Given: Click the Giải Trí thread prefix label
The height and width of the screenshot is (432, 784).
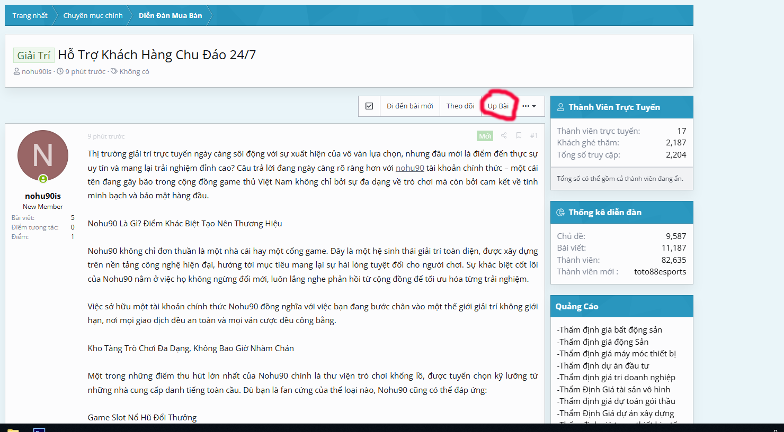Looking at the screenshot, I should click(x=33, y=56).
